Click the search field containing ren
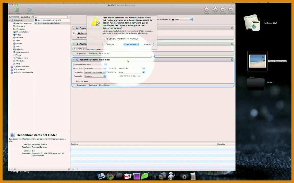294x183 pixels. pyautogui.click(x=50, y=17)
